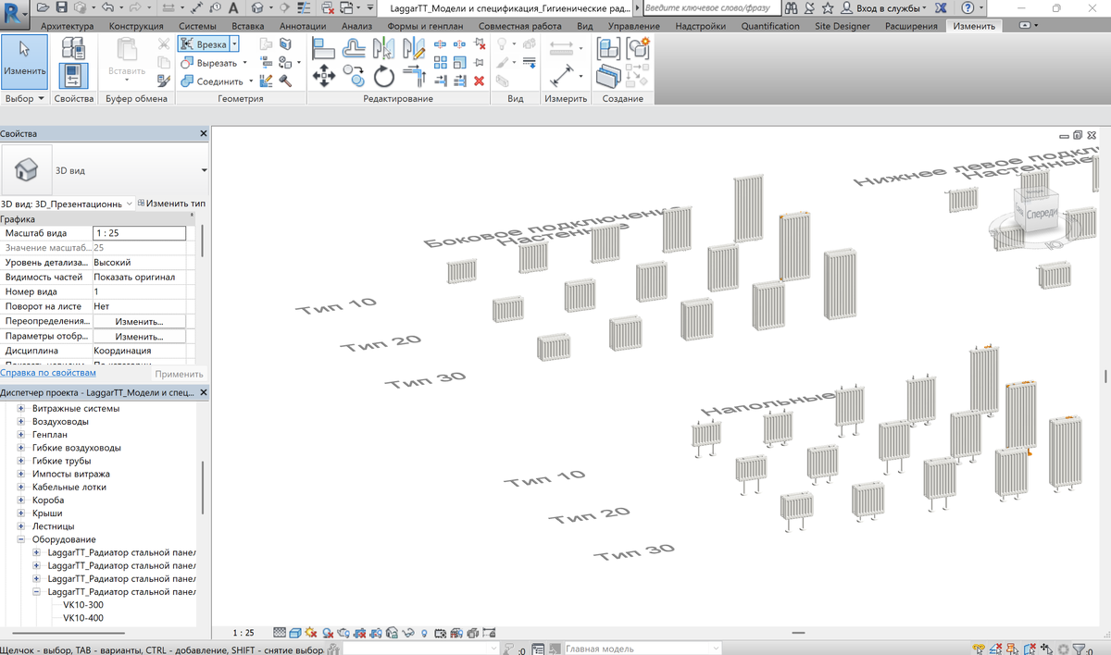
Task: Toggle Reveal Hidden Elements lightbulb icon
Action: tap(424, 633)
